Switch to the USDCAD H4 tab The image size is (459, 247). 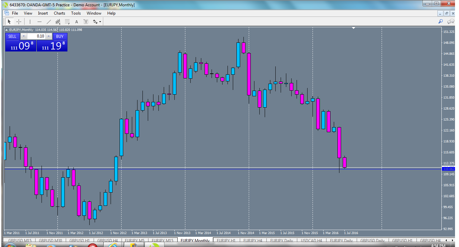pyautogui.click(x=312, y=240)
